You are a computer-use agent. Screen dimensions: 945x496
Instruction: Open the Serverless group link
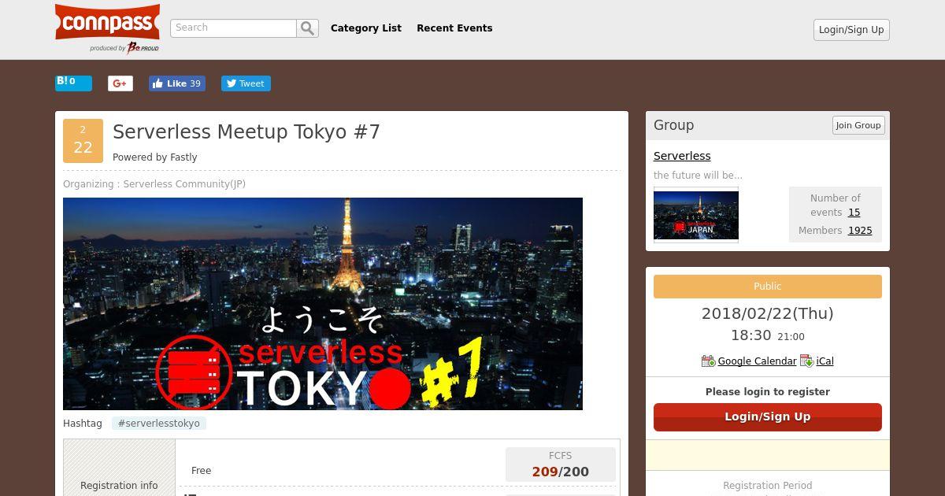682,156
